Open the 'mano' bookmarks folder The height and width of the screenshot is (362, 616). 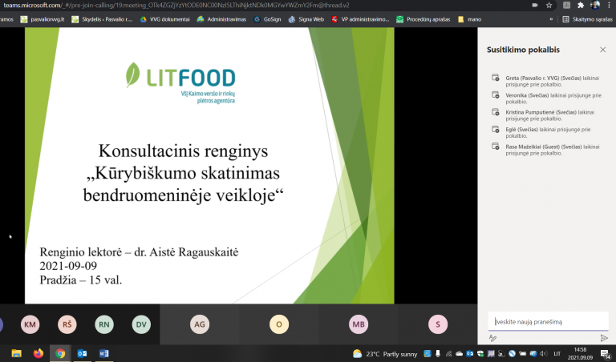469,19
